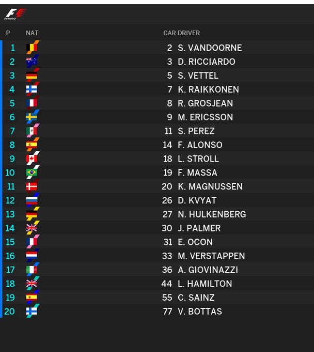Click the Australian flag beside Ricciardo
This screenshot has width=314, height=352.
pos(32,62)
